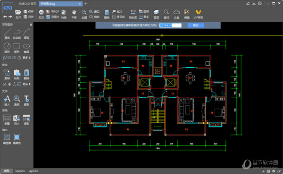283x174 pixels.
Task: Click the upload/share icon in title bar
Action: (x=248, y=3)
